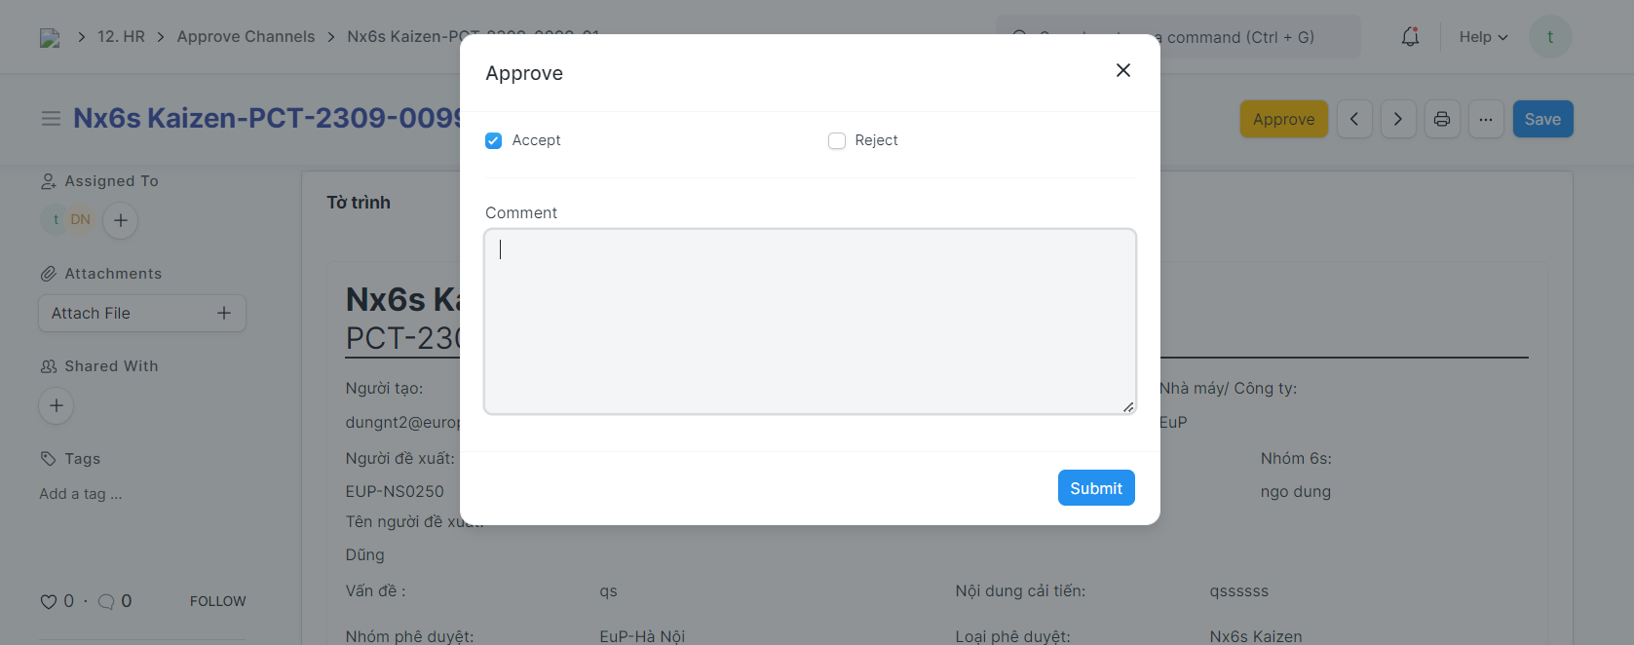This screenshot has height=645, width=1634.
Task: Add assignee with plus icon
Action: tap(121, 220)
